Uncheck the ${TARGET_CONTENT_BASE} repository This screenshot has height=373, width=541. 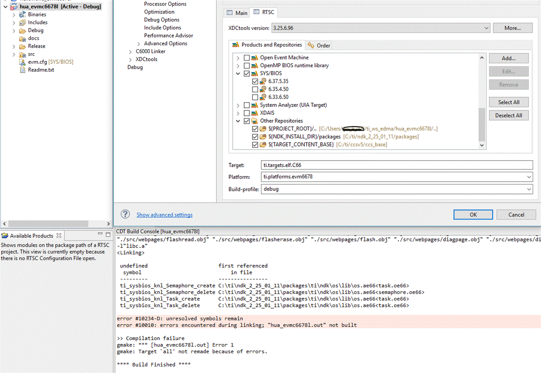(x=255, y=145)
